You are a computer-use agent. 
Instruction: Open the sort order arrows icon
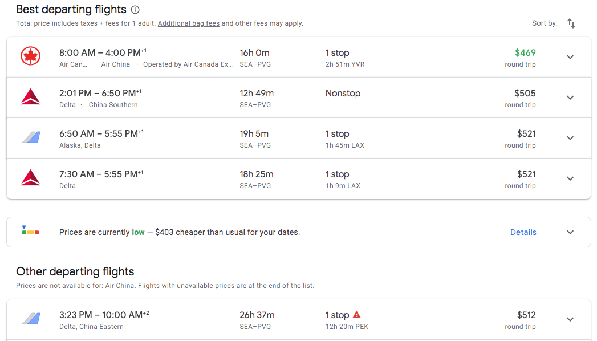[x=571, y=23]
